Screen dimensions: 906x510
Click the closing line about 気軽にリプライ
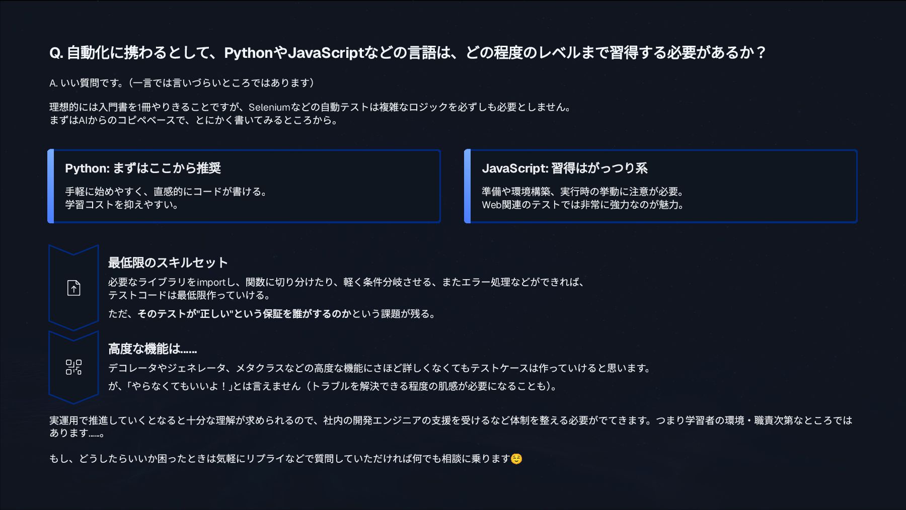(280, 459)
